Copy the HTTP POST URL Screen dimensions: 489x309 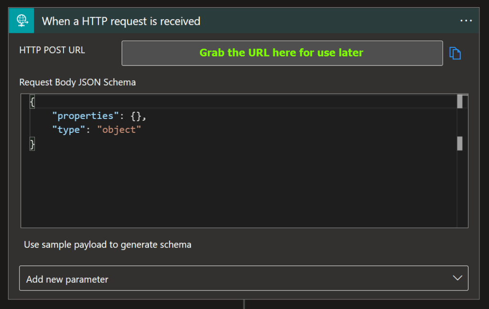455,53
